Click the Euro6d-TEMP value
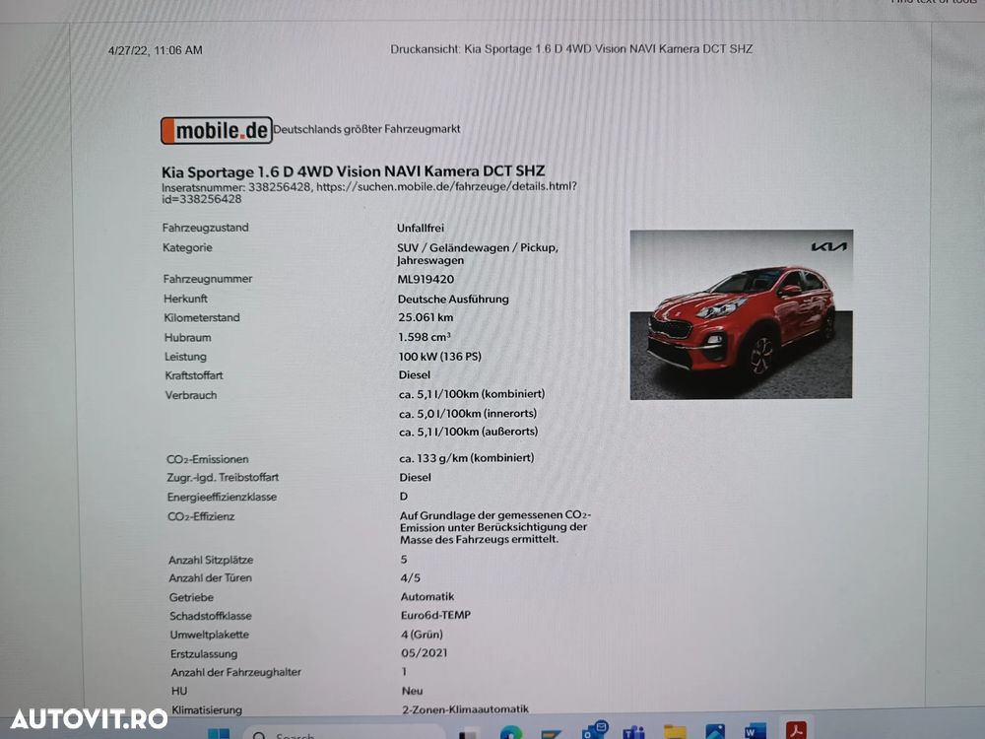The image size is (985, 739). coord(435,615)
